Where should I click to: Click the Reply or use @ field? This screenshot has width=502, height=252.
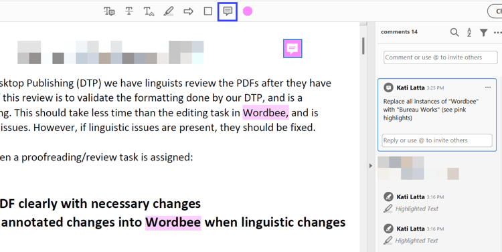click(437, 140)
